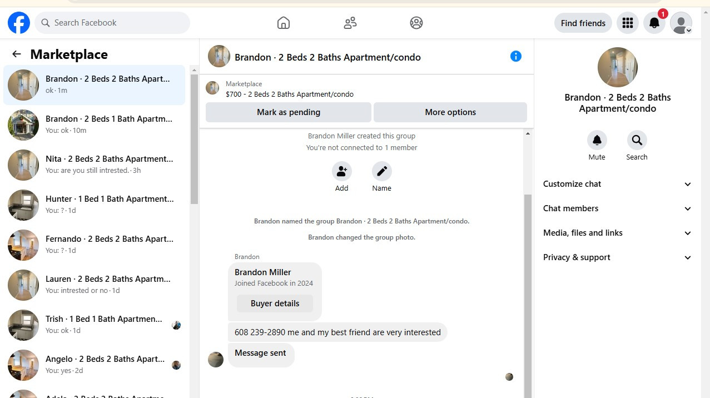Screen dimensions: 710x398
Task: Expand the Chat members section
Action: click(618, 208)
